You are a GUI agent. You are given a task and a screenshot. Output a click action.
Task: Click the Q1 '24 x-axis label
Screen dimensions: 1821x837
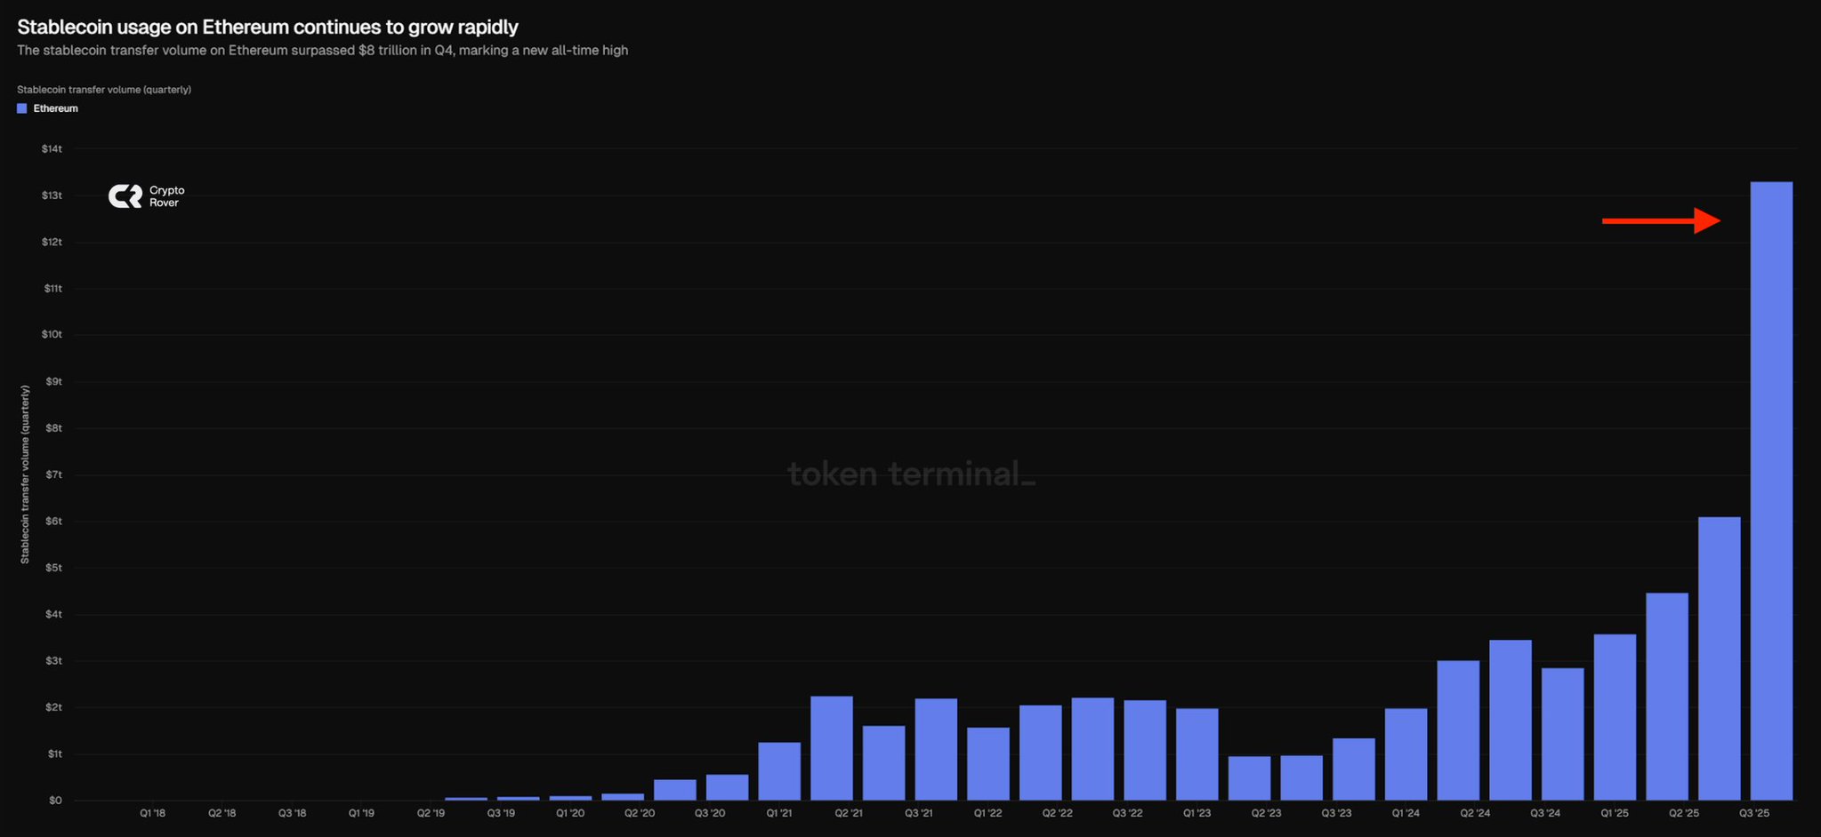(x=1406, y=813)
